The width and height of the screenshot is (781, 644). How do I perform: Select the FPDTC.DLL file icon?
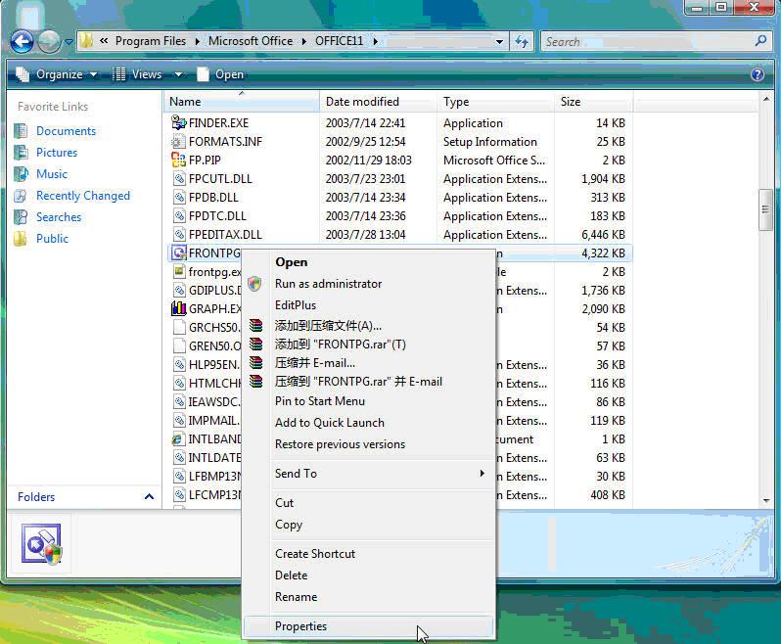178,215
